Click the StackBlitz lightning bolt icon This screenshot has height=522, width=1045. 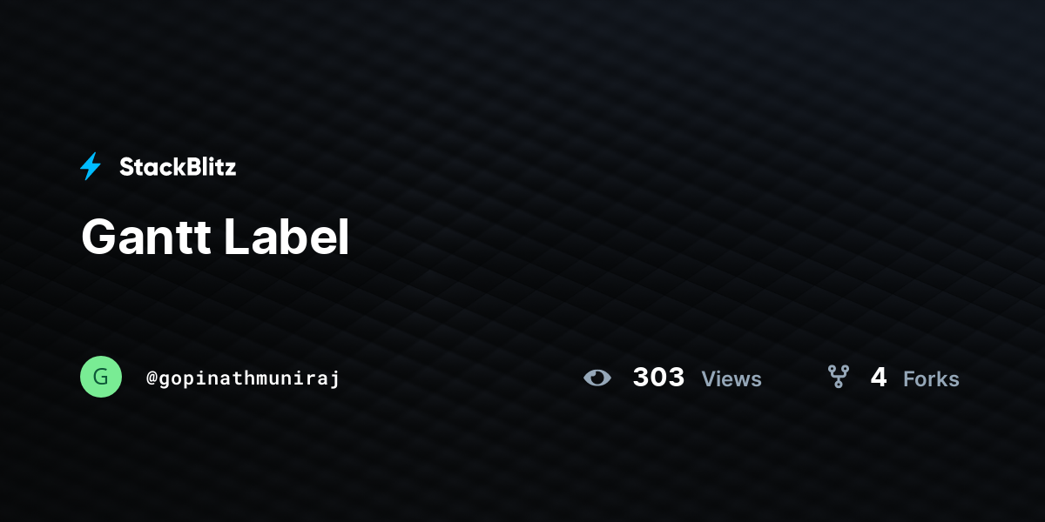(x=91, y=166)
